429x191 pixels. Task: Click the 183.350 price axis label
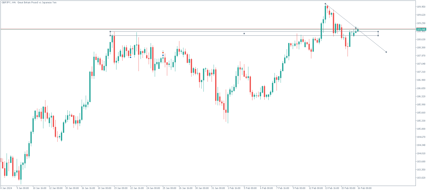tap(421, 170)
